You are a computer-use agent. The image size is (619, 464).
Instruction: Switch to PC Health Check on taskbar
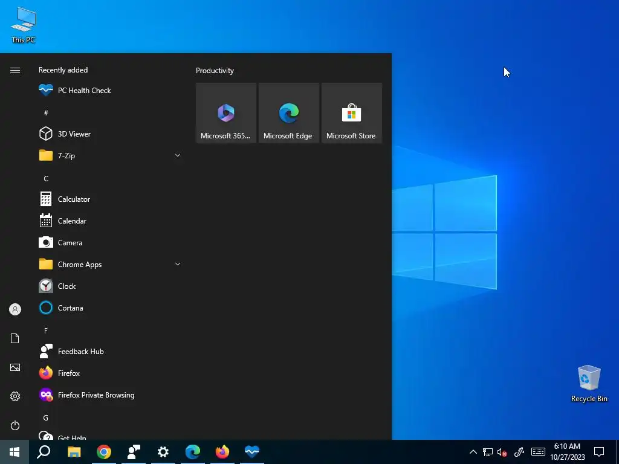(x=252, y=452)
